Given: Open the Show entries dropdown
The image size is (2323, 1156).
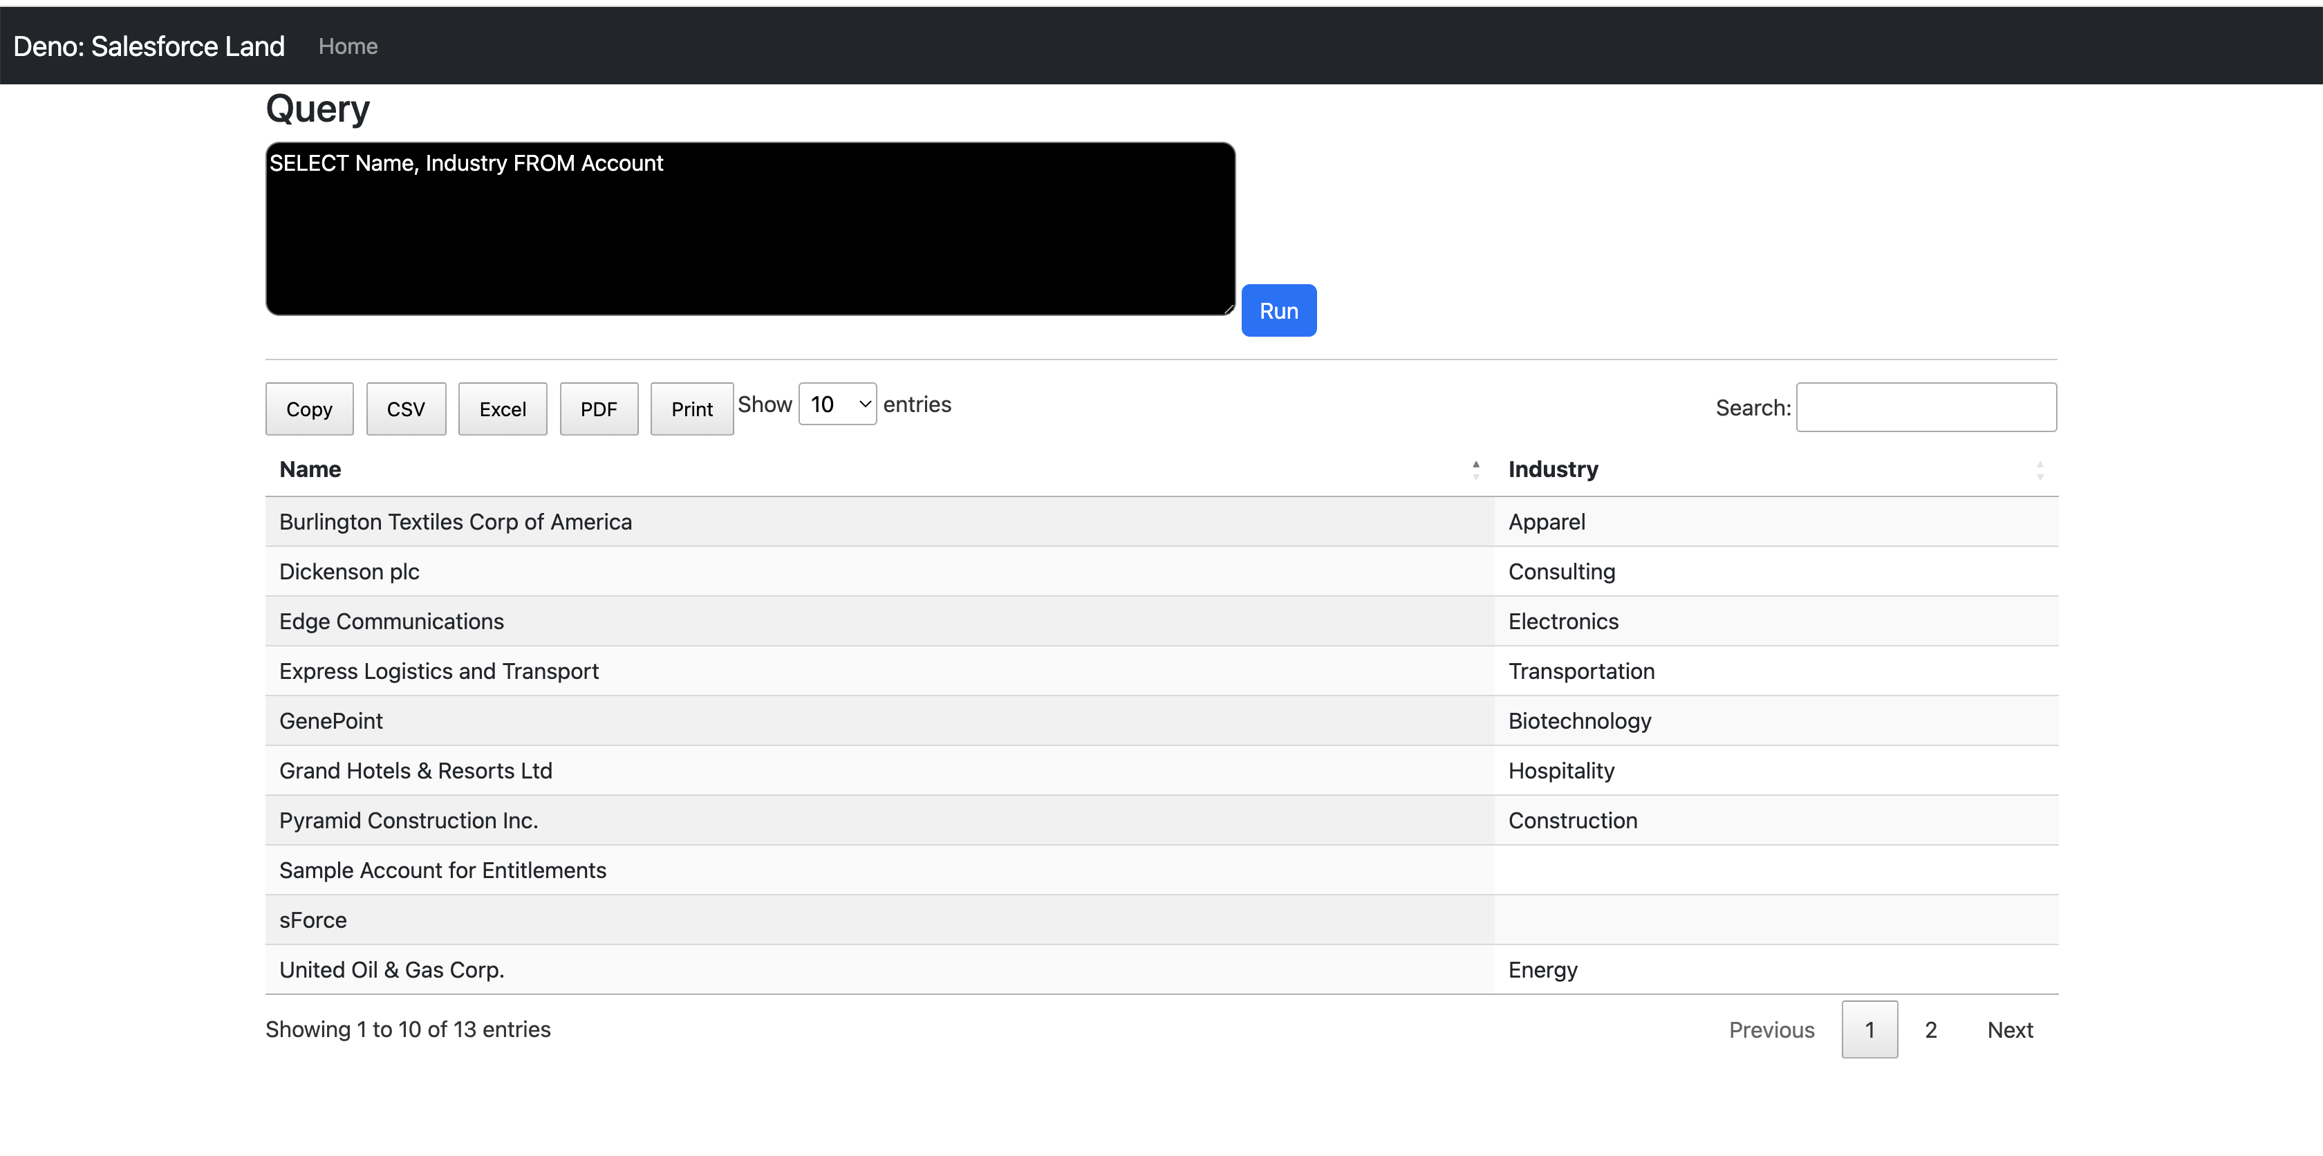Looking at the screenshot, I should tap(837, 404).
